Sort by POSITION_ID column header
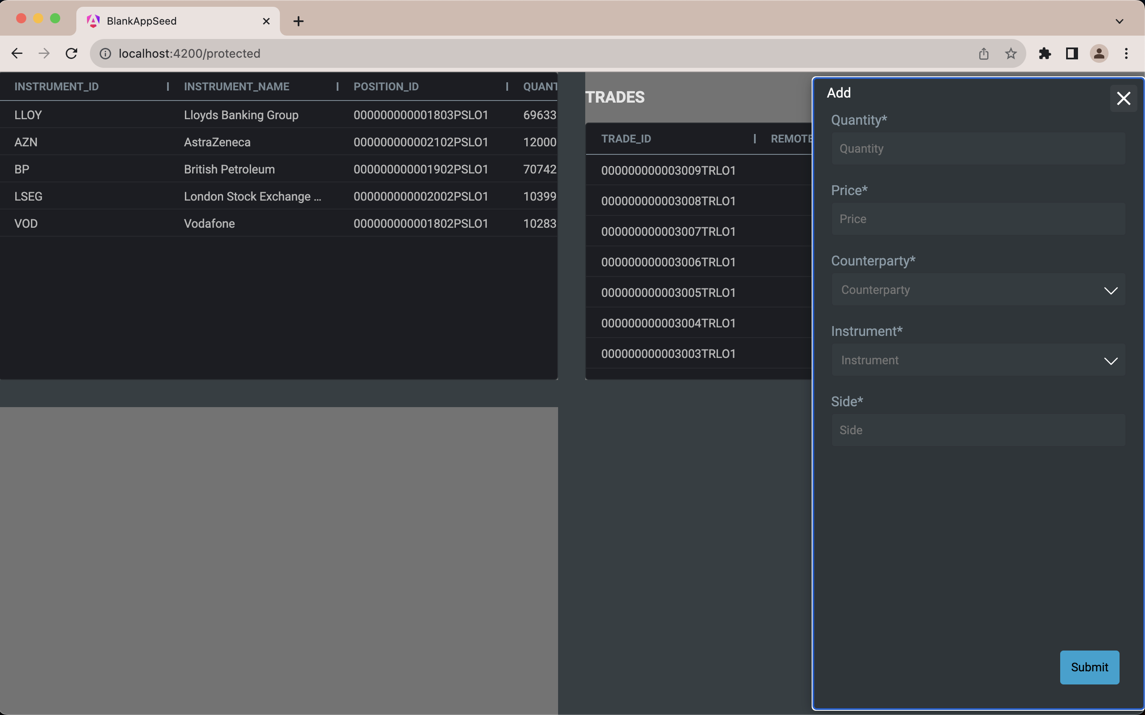Image resolution: width=1145 pixels, height=715 pixels. pyautogui.click(x=386, y=87)
